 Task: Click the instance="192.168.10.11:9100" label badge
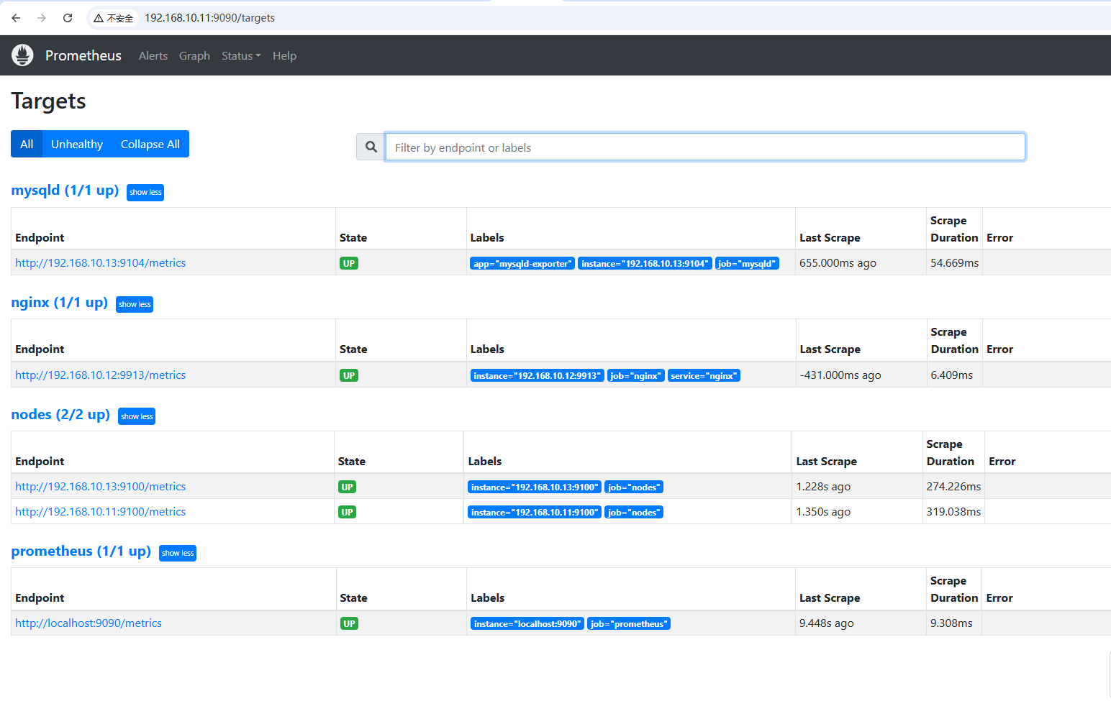535,513
